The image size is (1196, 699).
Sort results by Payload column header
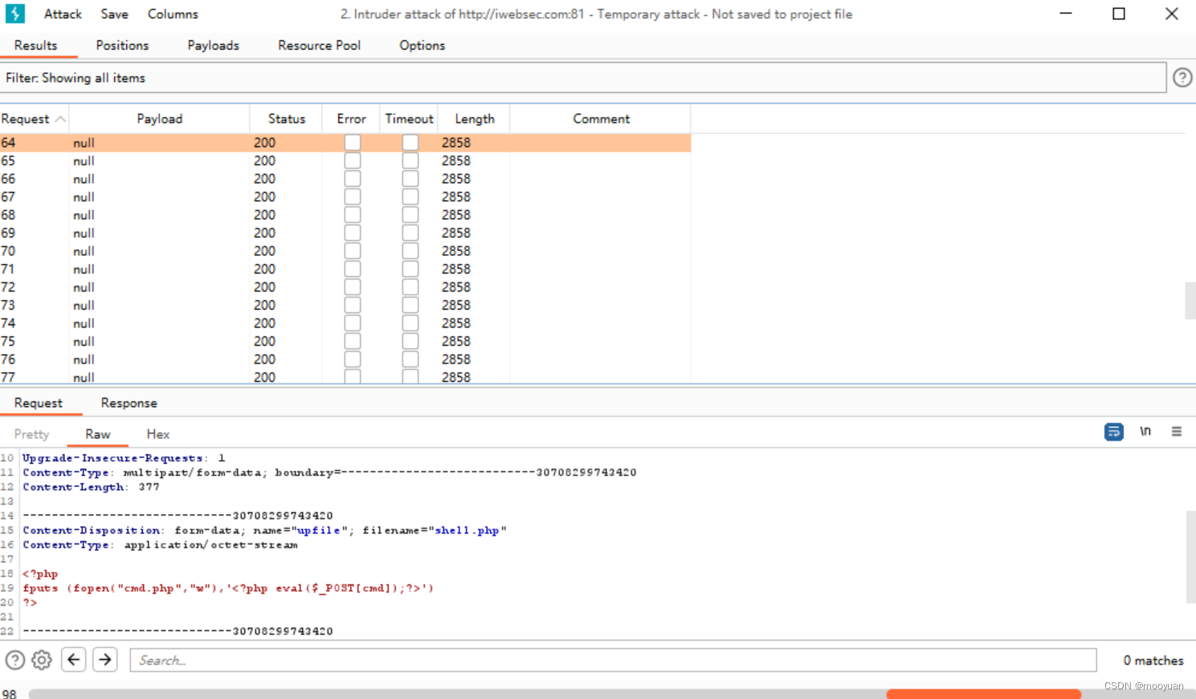click(x=159, y=119)
